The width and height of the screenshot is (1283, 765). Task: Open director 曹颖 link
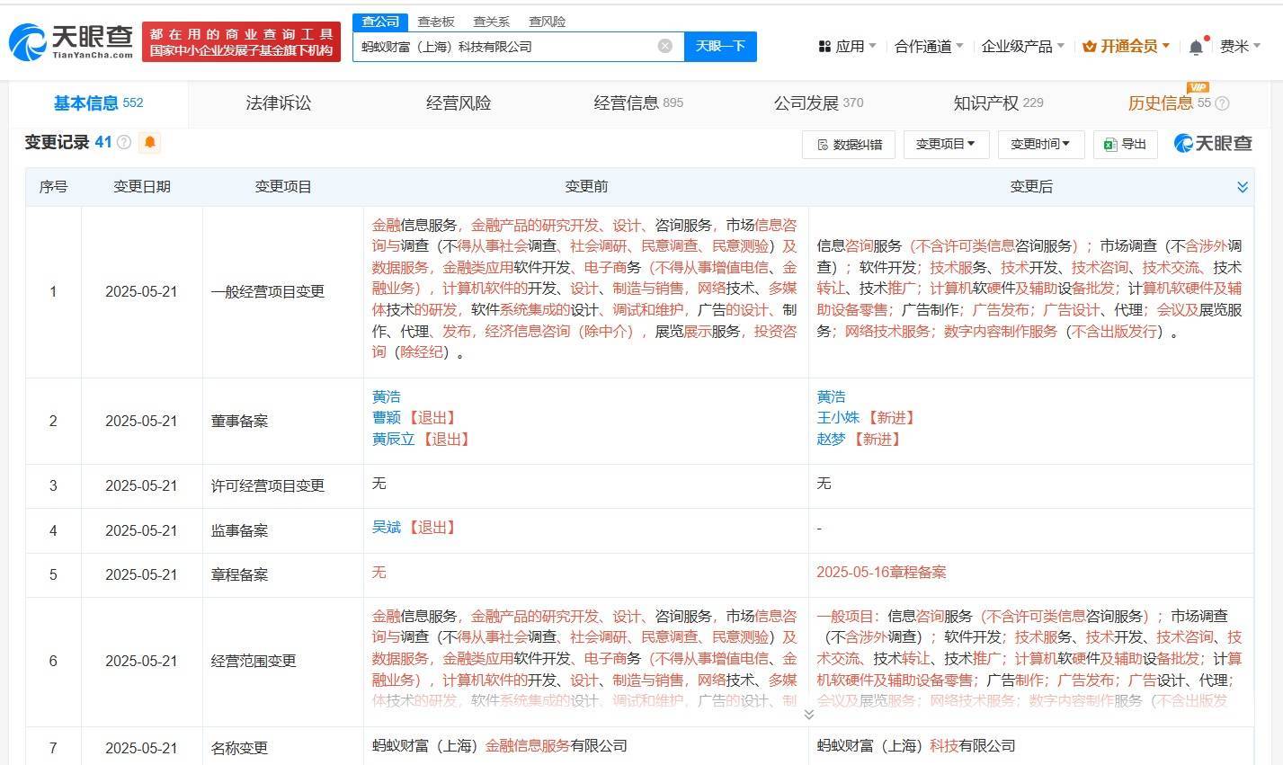pos(387,417)
